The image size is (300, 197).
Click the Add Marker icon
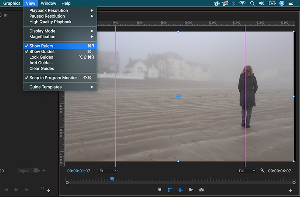pyautogui.click(x=160, y=190)
